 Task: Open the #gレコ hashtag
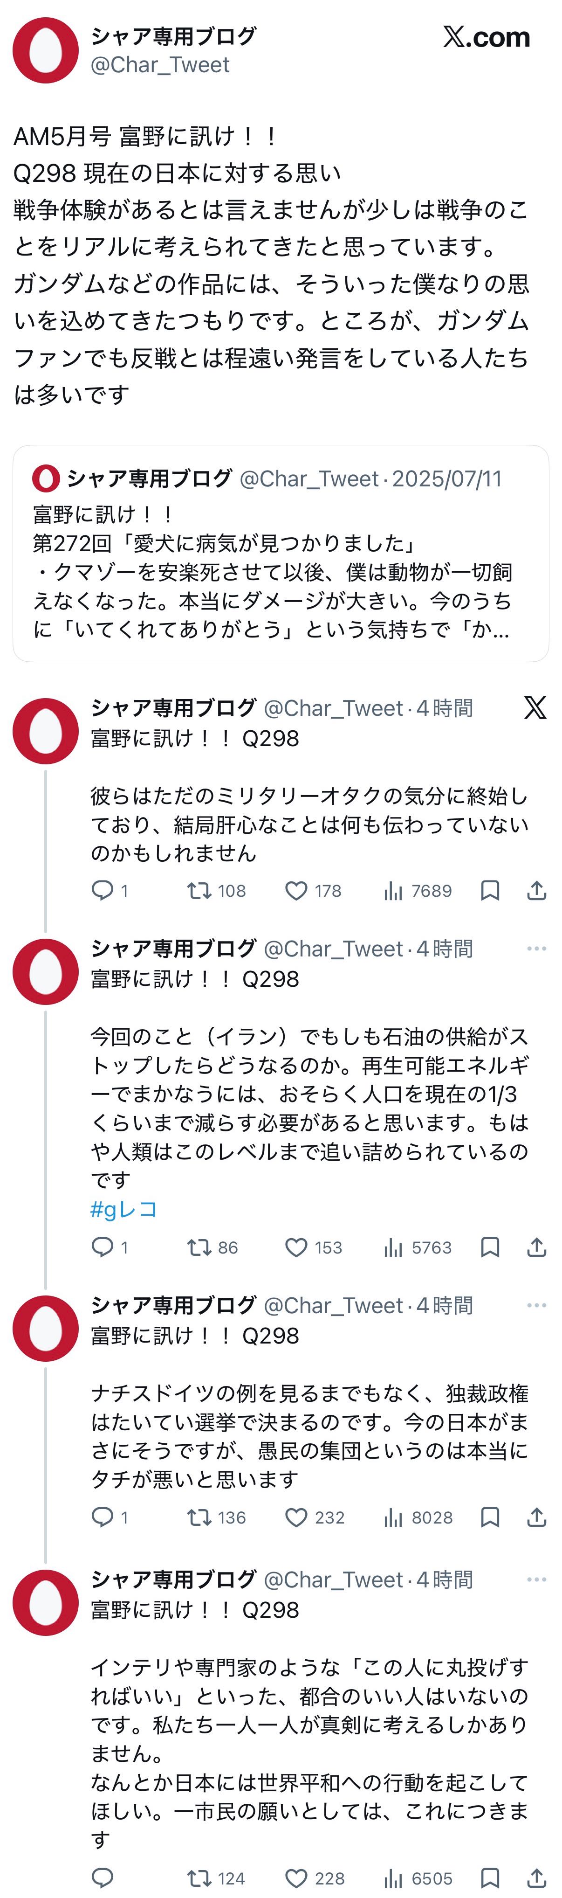[x=124, y=1209]
